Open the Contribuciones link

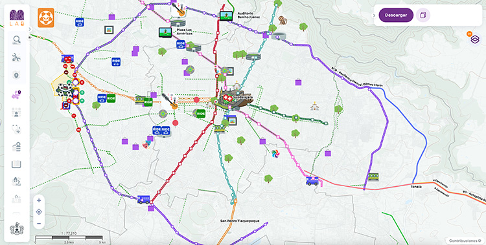(464, 240)
